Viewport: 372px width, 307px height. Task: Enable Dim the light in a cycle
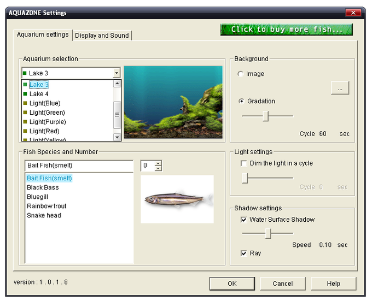[x=243, y=163]
